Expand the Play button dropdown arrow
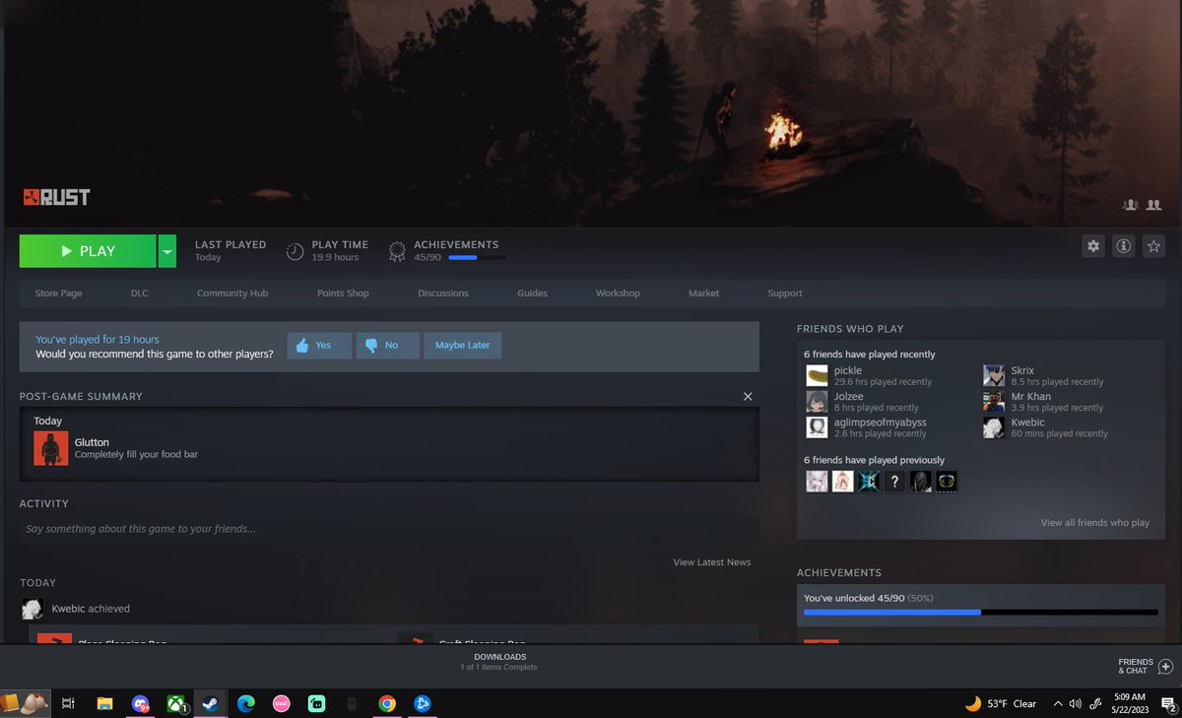1182x718 pixels. click(x=167, y=251)
